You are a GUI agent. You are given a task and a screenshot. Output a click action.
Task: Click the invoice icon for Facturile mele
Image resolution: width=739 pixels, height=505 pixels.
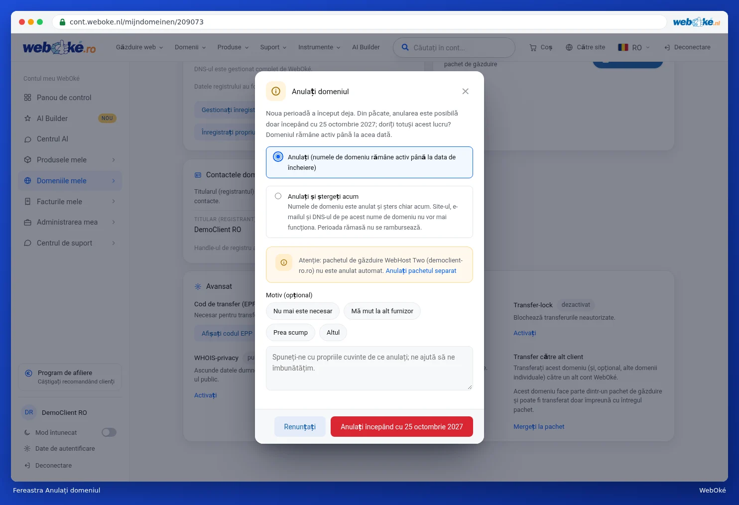point(28,202)
